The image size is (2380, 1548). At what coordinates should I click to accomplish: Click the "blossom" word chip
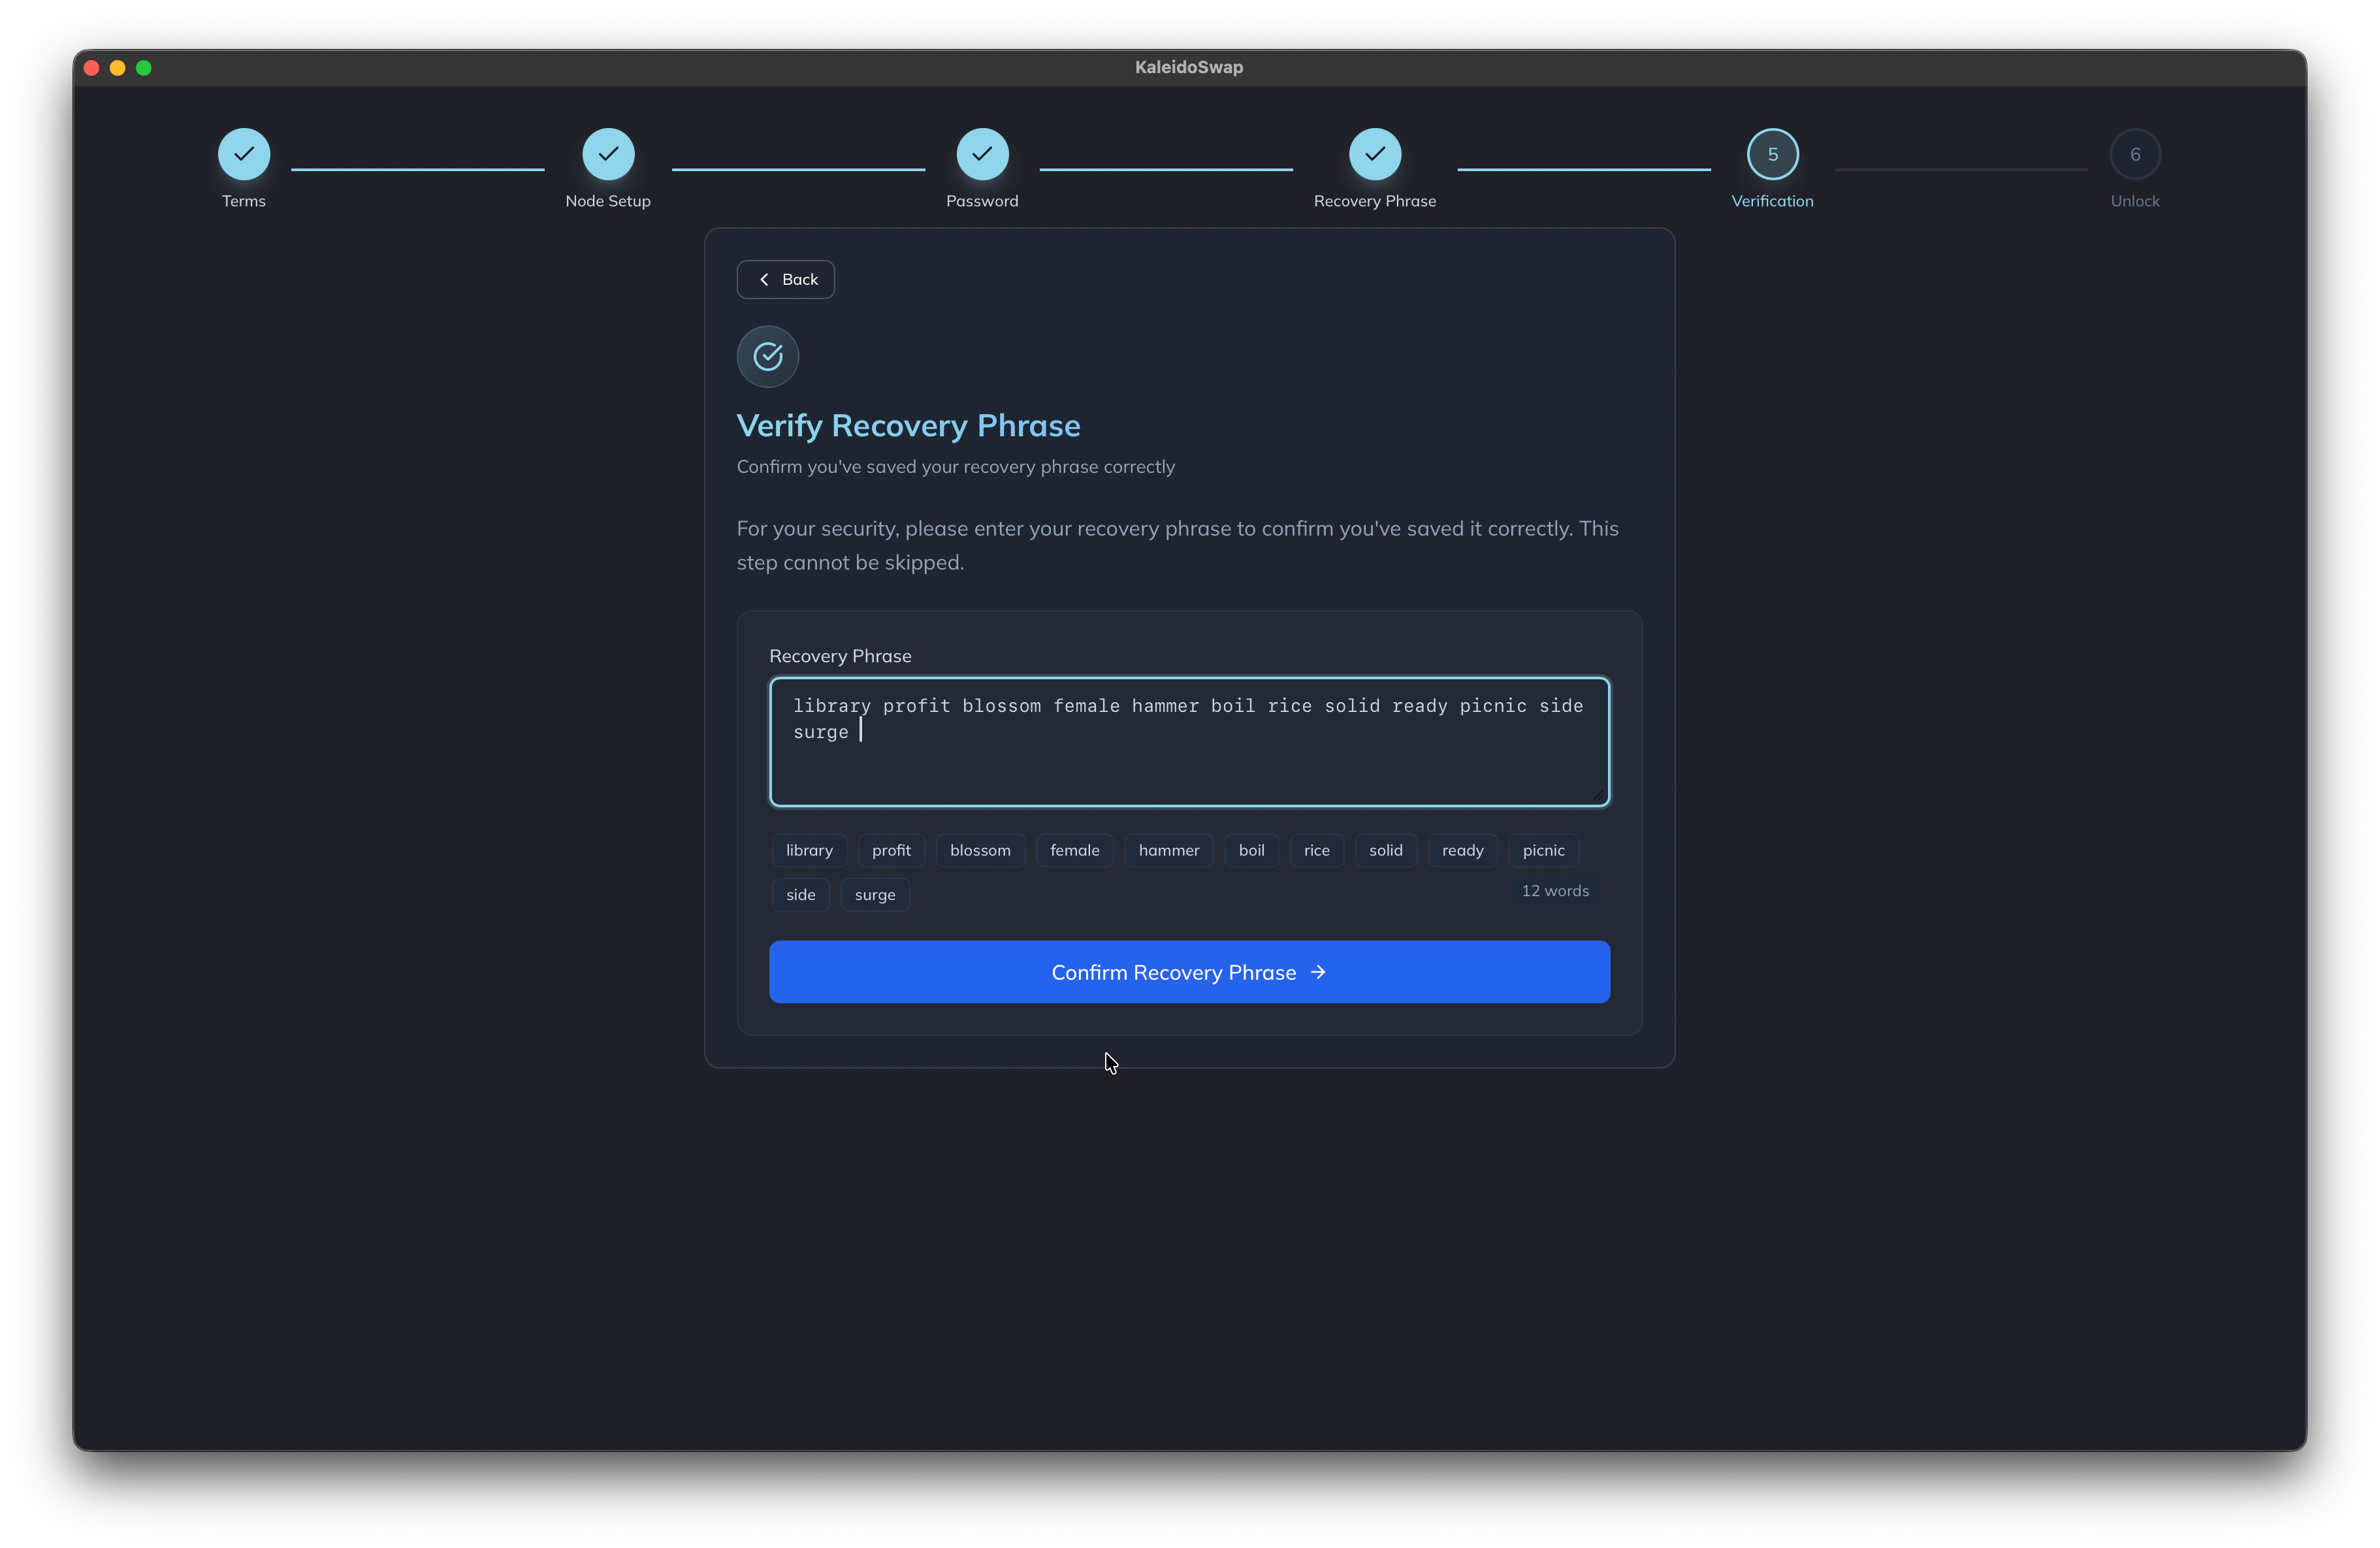(x=980, y=850)
